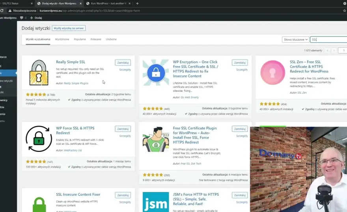The image size is (347, 212).
Task: Open the Wyróżnione tab
Action: coord(62,39)
